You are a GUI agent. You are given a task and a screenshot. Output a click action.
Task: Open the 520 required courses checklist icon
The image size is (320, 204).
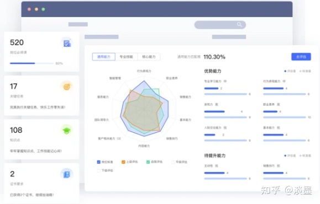point(67,43)
